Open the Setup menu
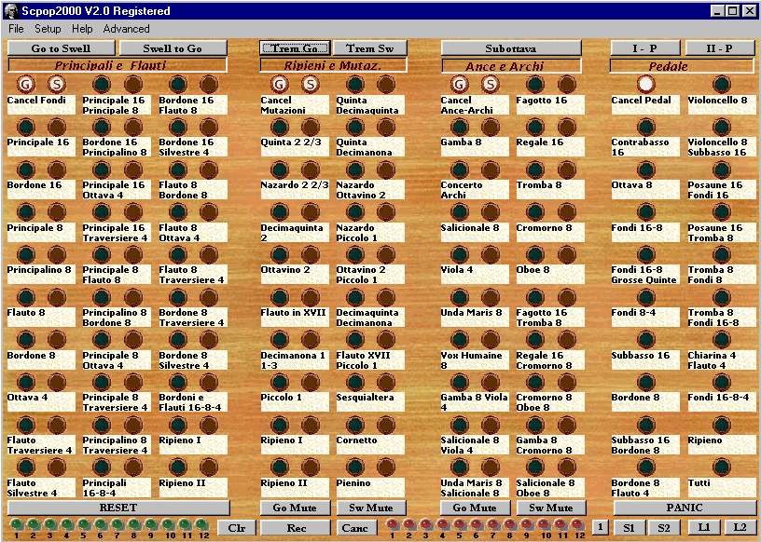Viewport: 761px width, 542px height. pyautogui.click(x=48, y=29)
